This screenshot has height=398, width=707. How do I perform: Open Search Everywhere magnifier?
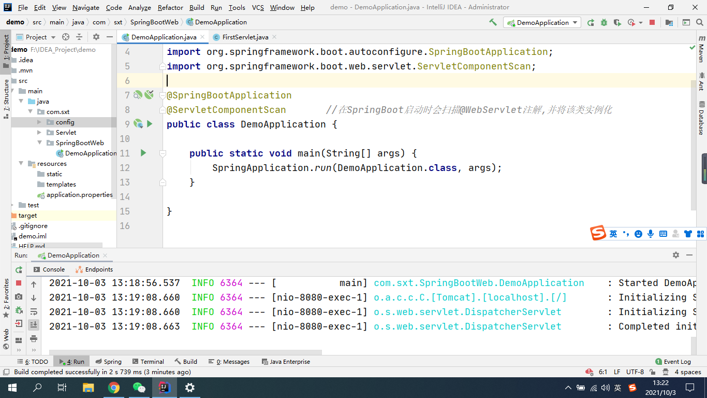tap(700, 22)
